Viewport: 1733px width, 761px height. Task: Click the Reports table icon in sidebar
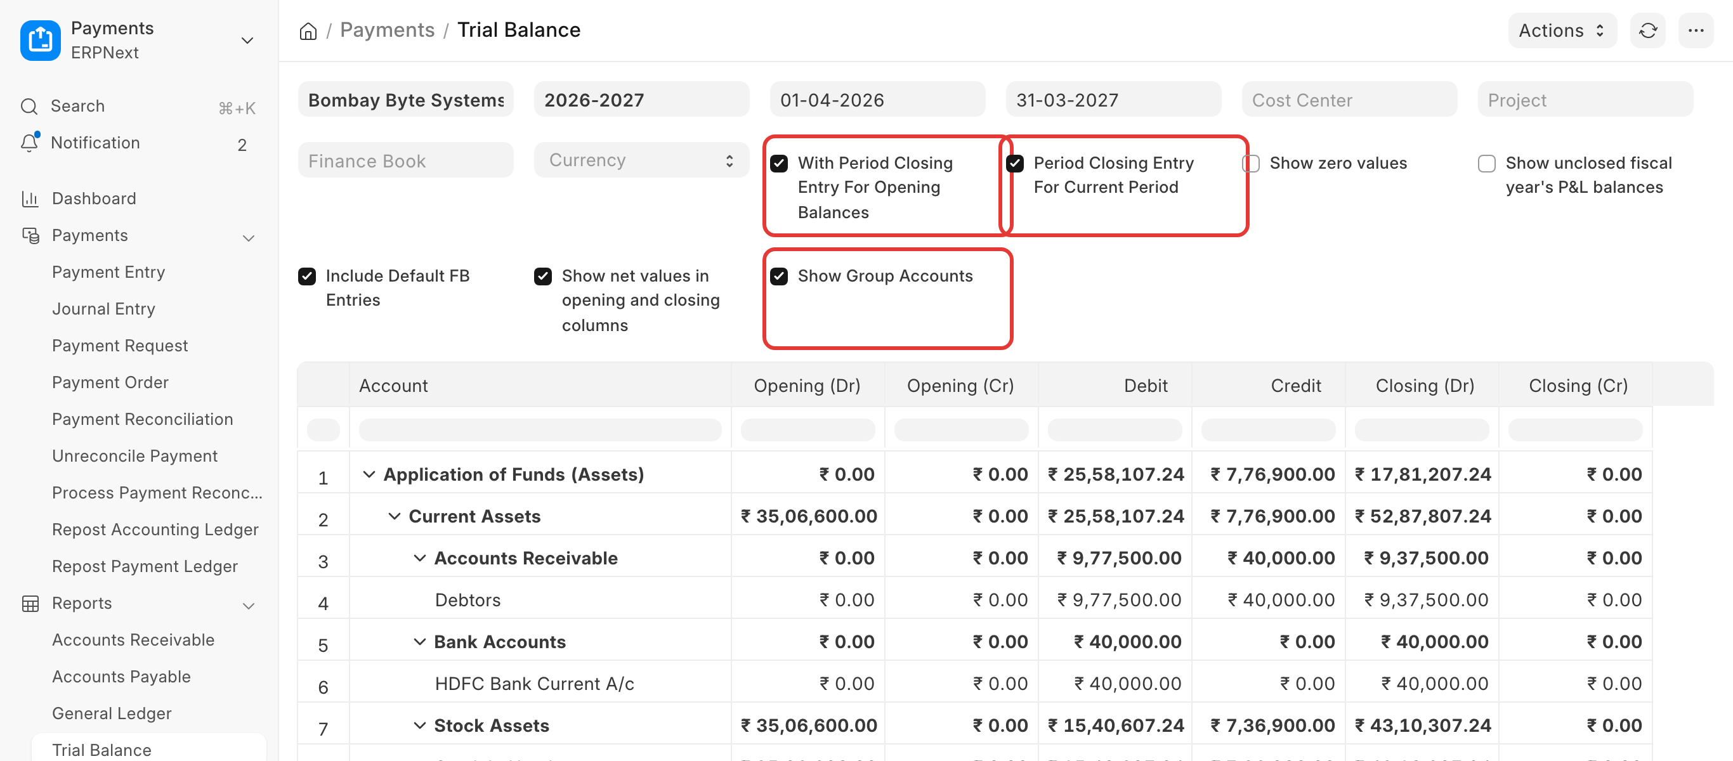click(30, 604)
